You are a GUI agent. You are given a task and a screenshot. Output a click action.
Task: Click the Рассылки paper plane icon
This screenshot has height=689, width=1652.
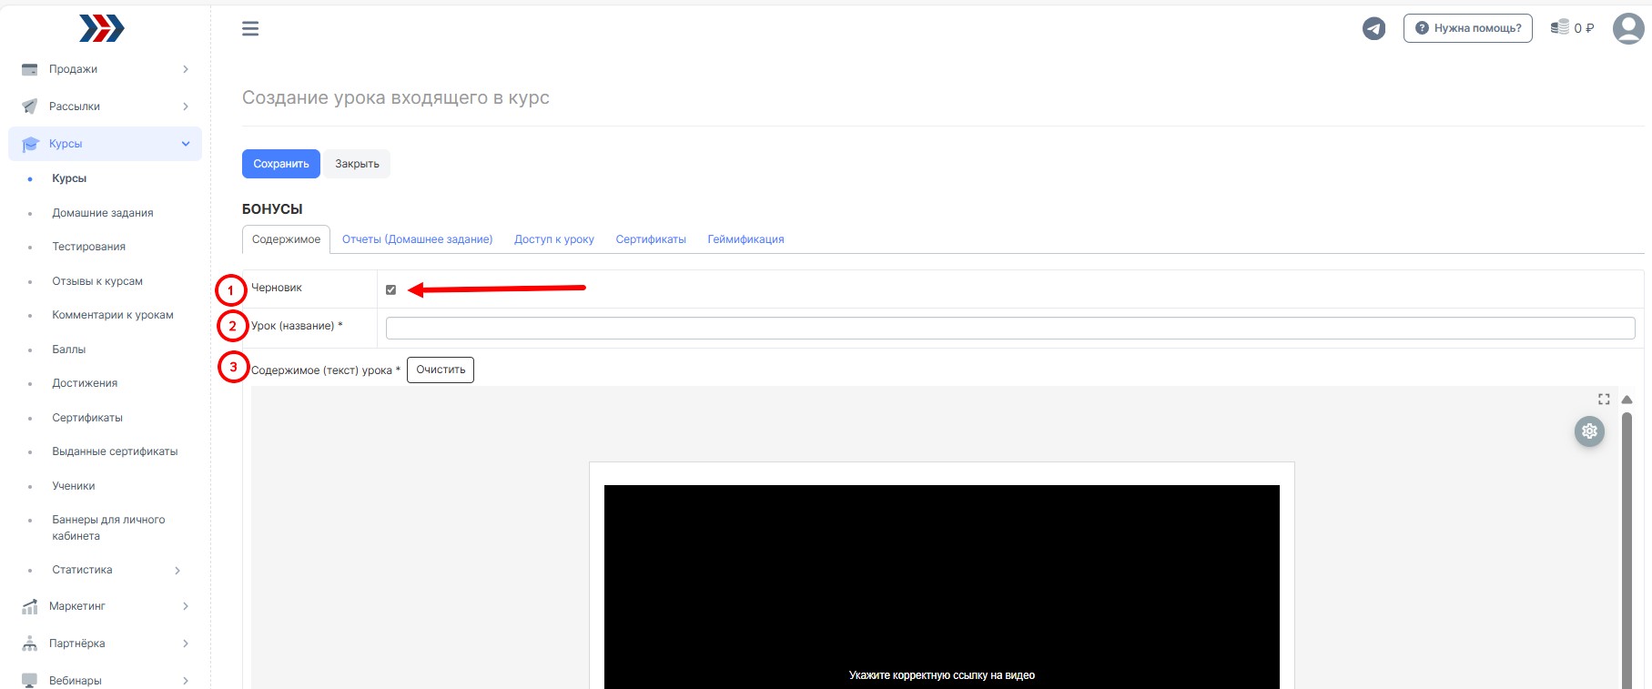(30, 106)
